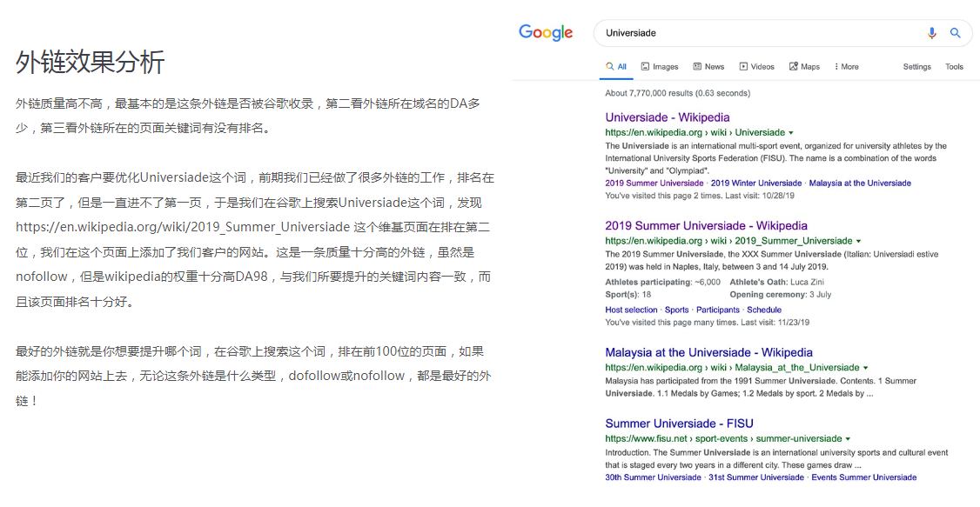The image size is (980, 507).
Task: Open the Schedule sitelink
Action: pyautogui.click(x=764, y=310)
